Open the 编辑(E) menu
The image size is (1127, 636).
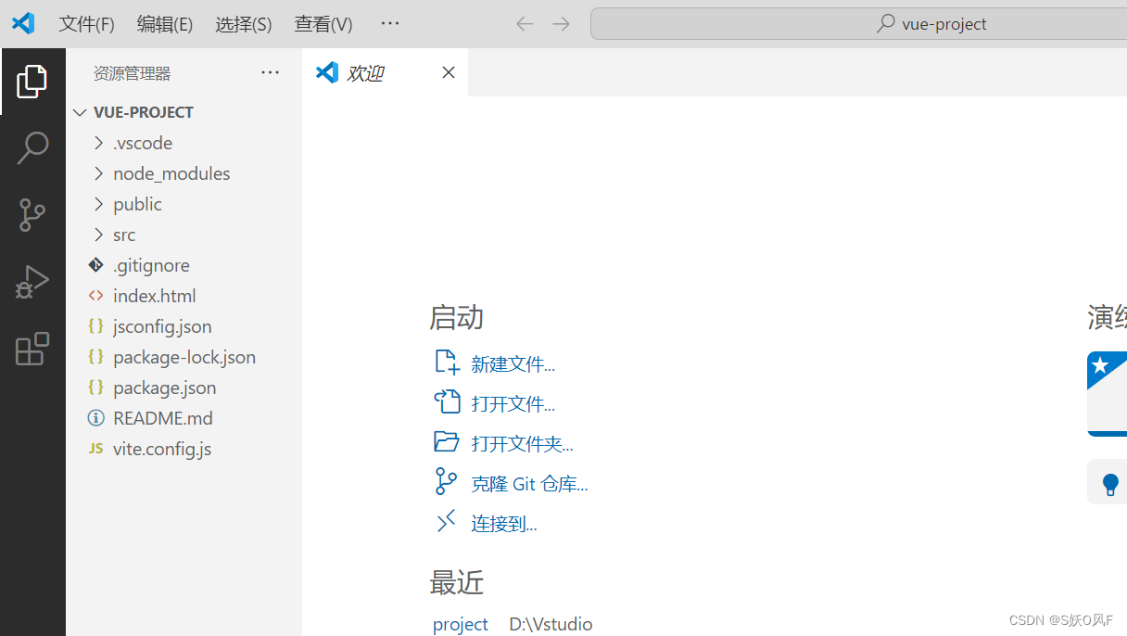point(165,24)
